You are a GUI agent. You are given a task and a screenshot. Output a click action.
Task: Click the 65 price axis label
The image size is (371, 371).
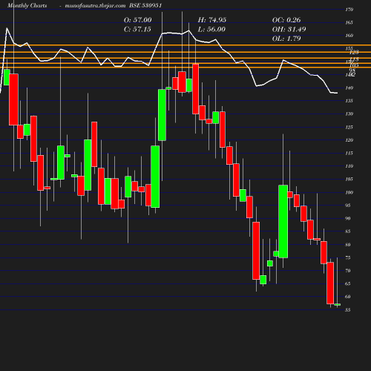pyautogui.click(x=347, y=284)
